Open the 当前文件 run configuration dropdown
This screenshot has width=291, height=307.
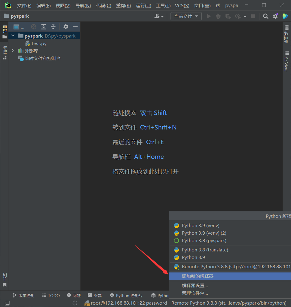[186, 16]
